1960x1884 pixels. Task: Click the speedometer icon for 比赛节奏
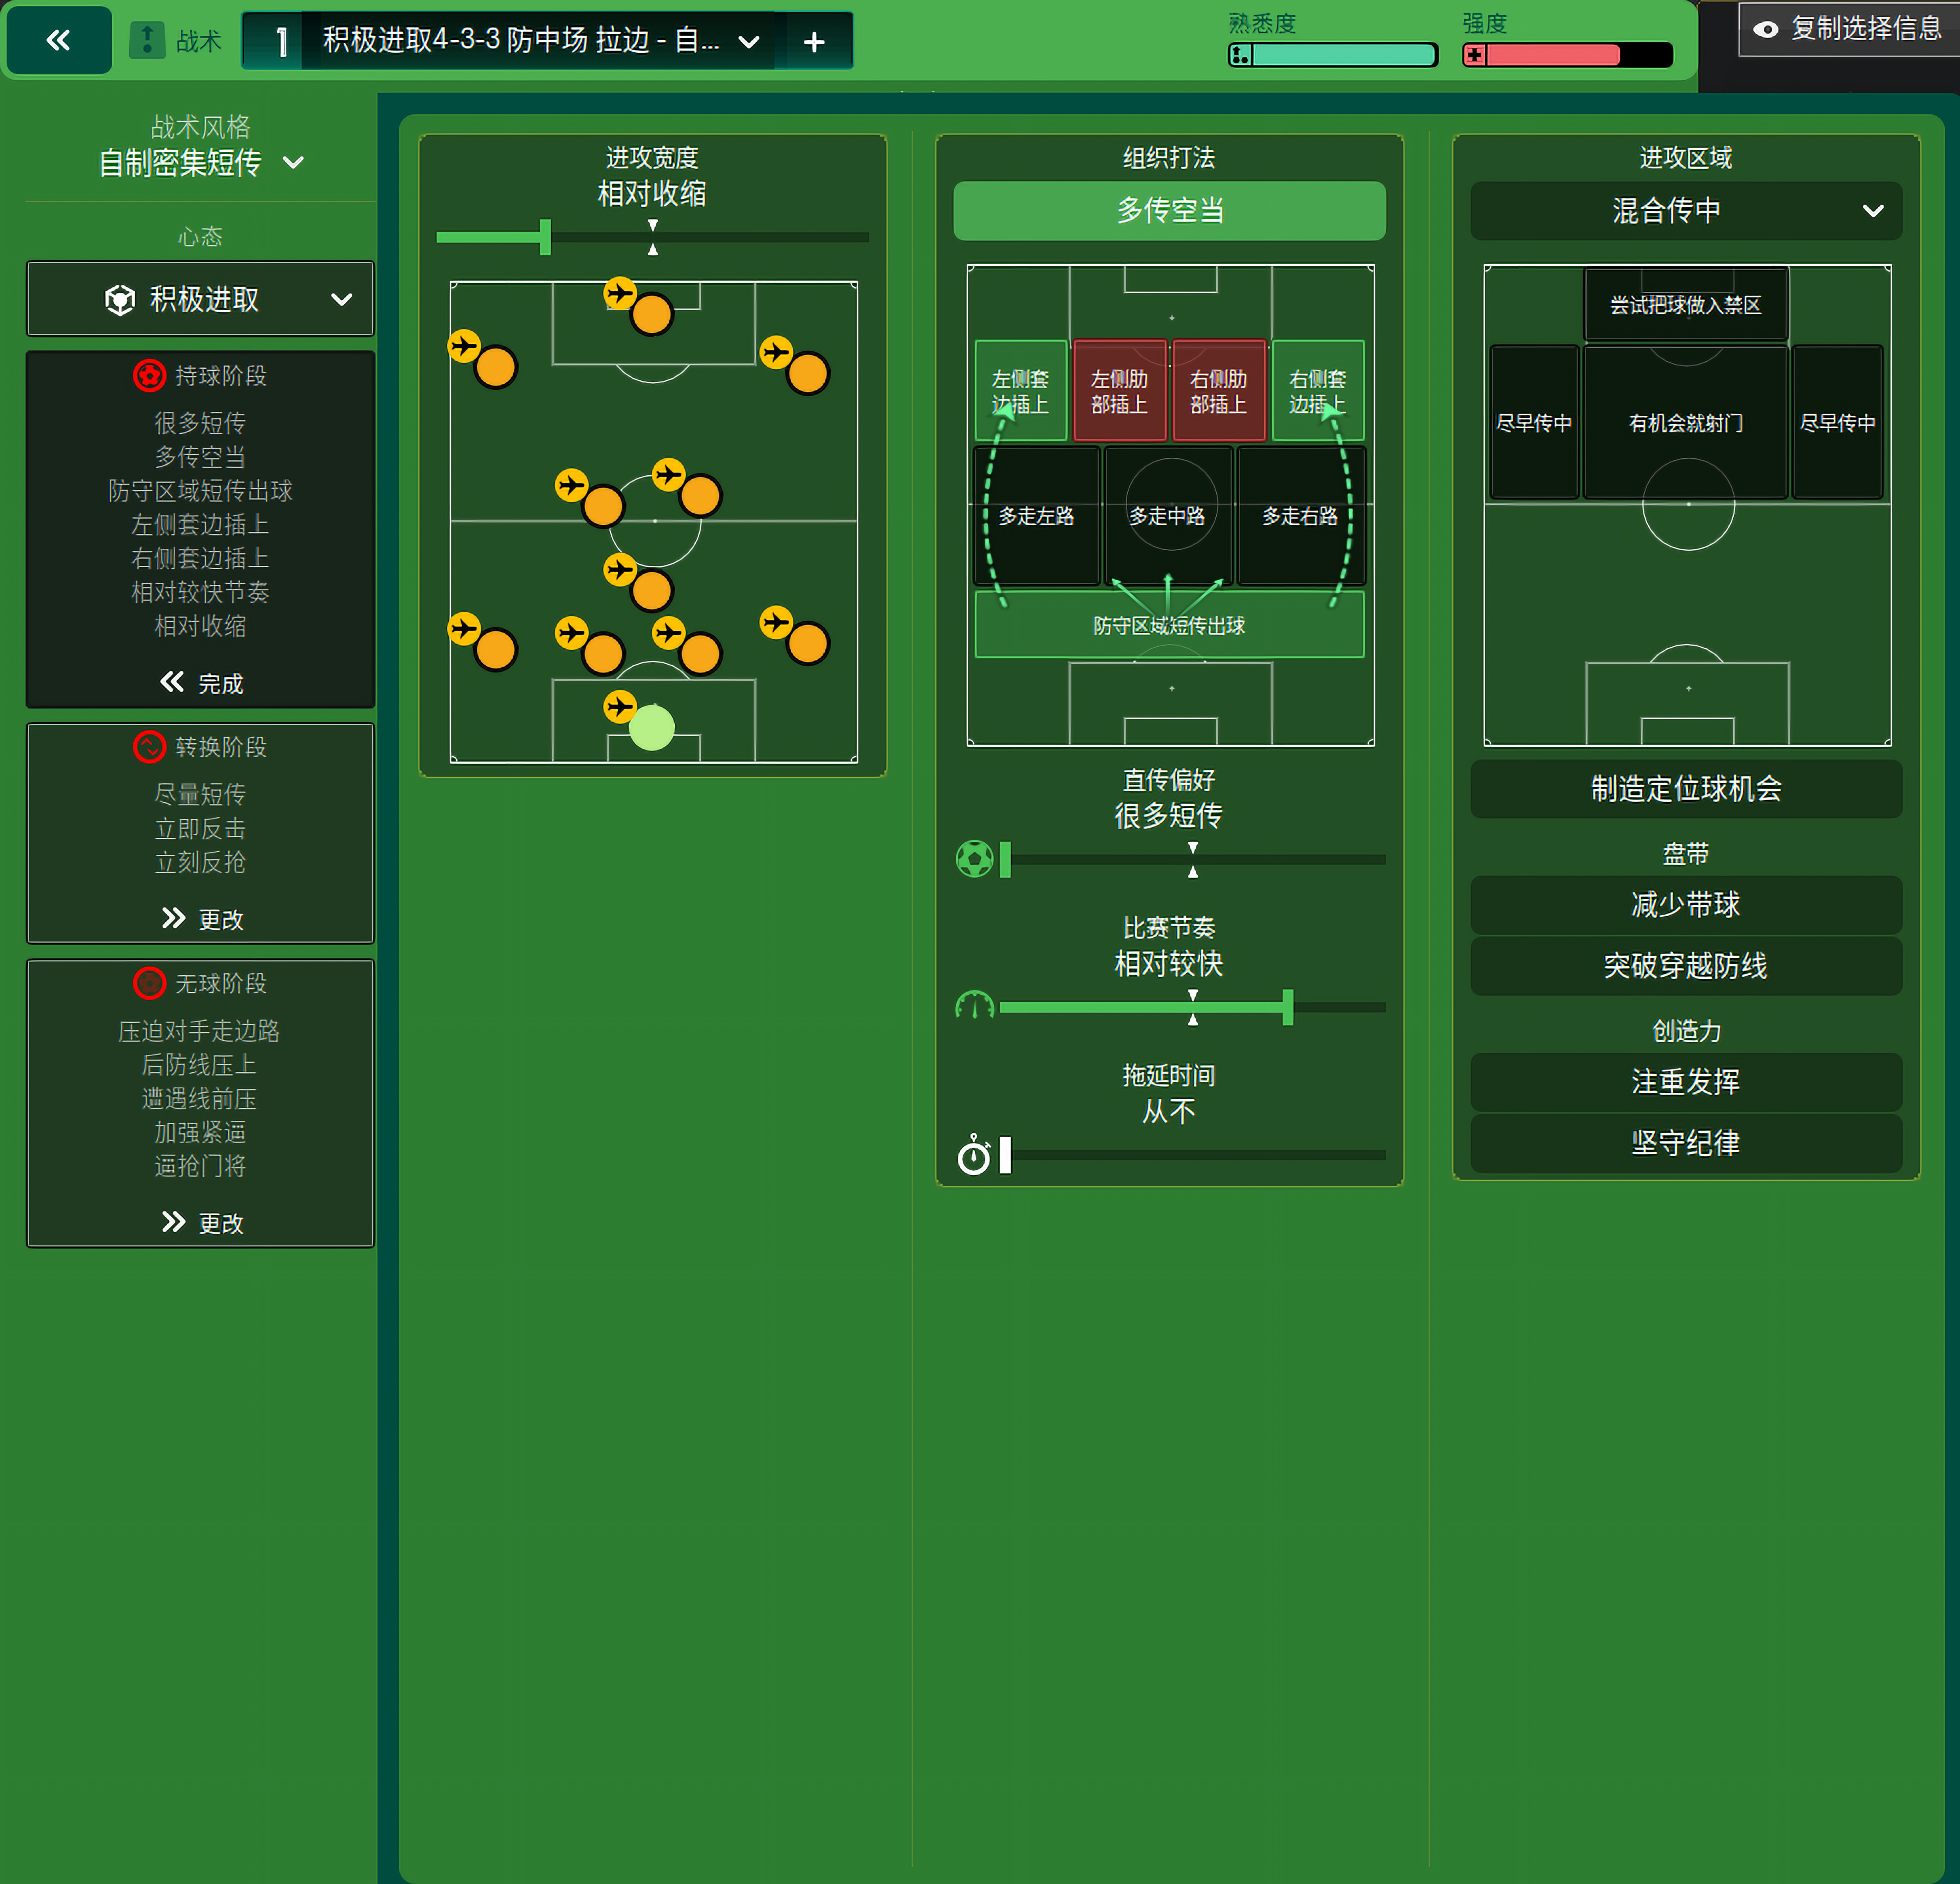974,1006
